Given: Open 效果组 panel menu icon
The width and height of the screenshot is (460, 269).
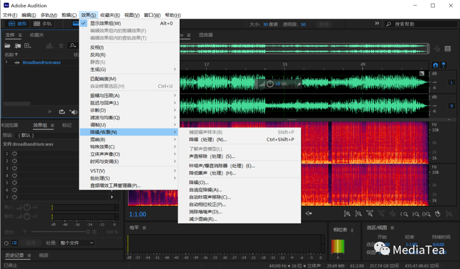Looking at the screenshot, I should [52, 126].
